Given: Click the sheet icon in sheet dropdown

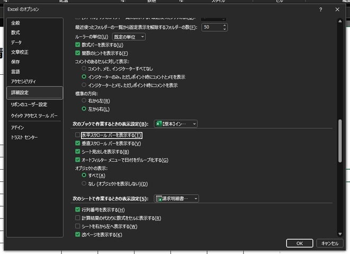Looking at the screenshot, I should click(159, 198).
